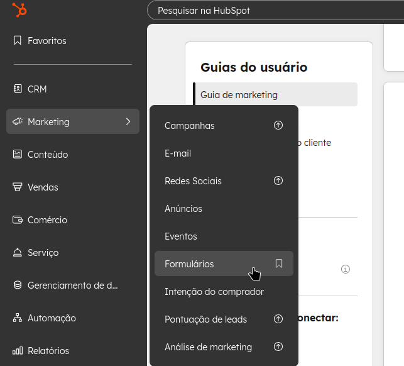Open the CRM section

(36, 89)
